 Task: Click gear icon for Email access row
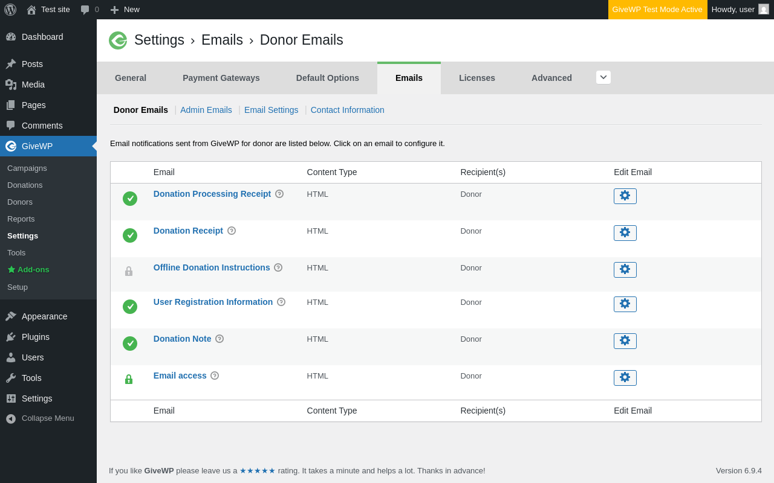tap(625, 378)
